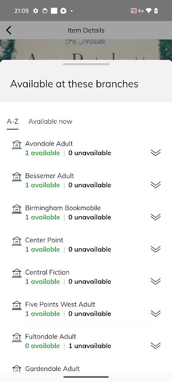
Task: Select the A-Z sorting tab
Action: pos(12,121)
